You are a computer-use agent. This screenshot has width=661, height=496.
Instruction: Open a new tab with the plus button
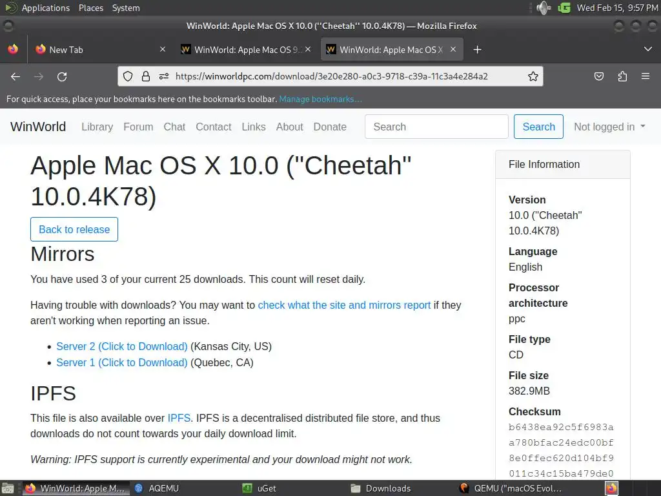(x=477, y=50)
